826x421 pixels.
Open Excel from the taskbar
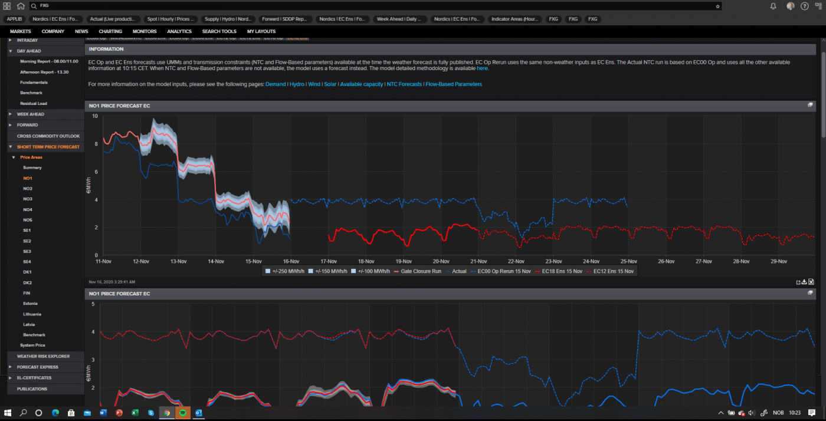[135, 413]
